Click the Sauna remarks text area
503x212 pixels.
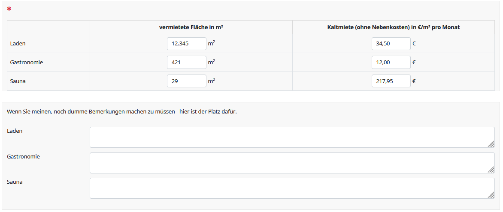[x=292, y=188]
